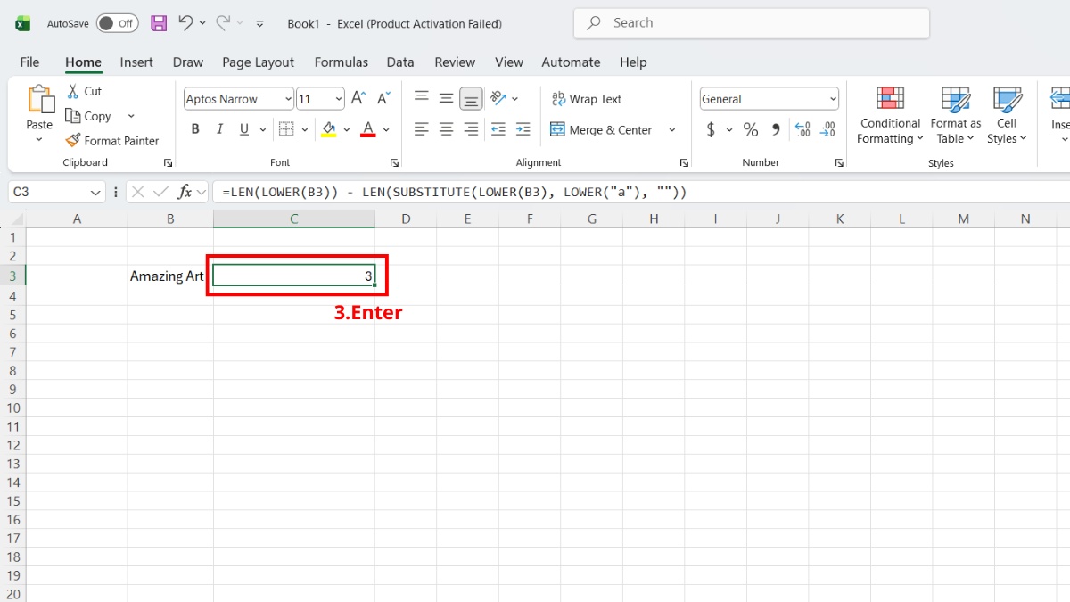Click the Undo button
Viewport: 1070px width, 602px height.
coord(185,23)
